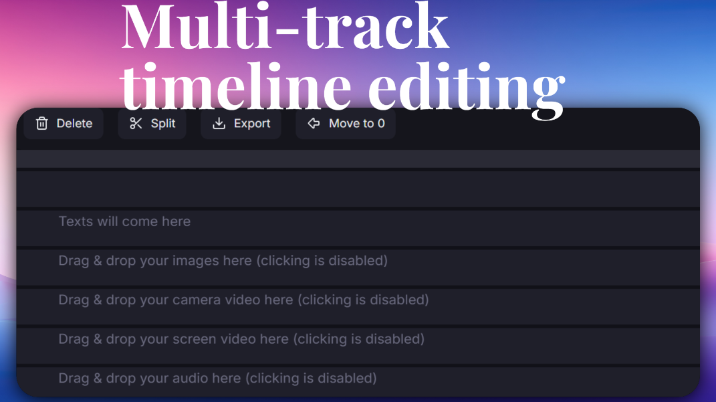Click the trash icon in the Delete button
This screenshot has height=402, width=716.
(x=41, y=123)
